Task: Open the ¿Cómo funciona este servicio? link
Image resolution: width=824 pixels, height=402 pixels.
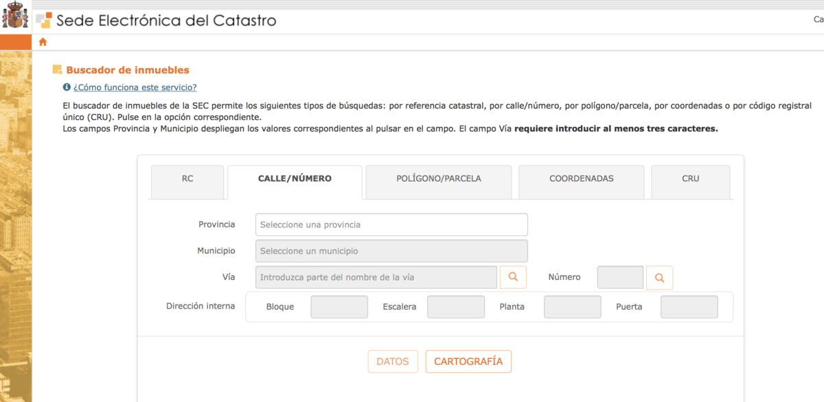Action: pos(135,87)
